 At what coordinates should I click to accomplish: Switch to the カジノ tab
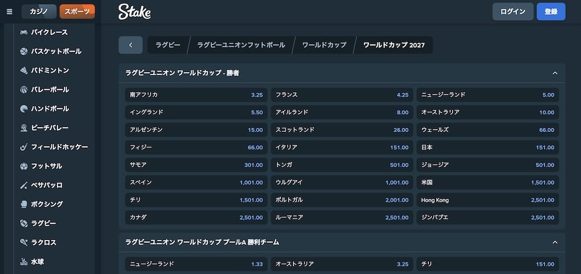[39, 12]
